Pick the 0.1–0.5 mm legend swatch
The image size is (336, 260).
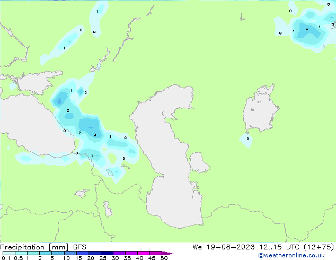pos(9,253)
